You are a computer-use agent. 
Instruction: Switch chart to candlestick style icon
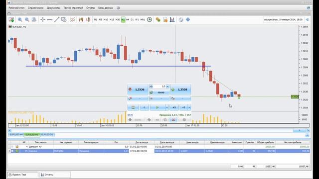(81, 19)
